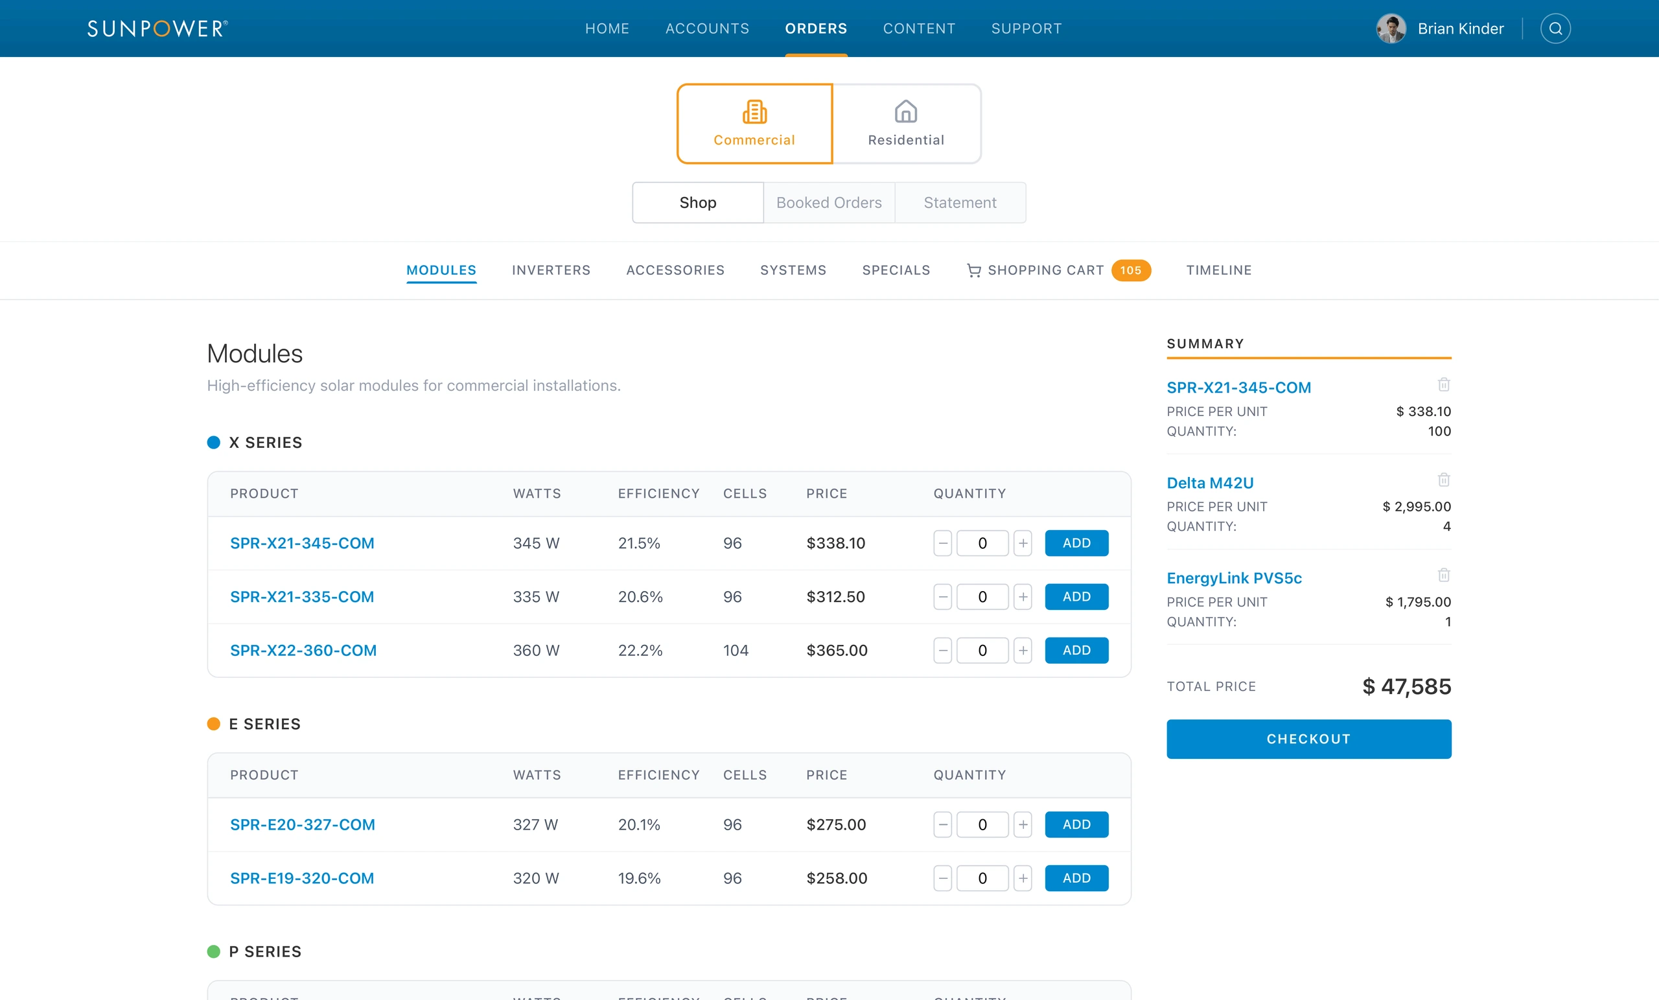The height and width of the screenshot is (1000, 1659).
Task: Remove Delta M42U using its trash icon
Action: pyautogui.click(x=1444, y=480)
